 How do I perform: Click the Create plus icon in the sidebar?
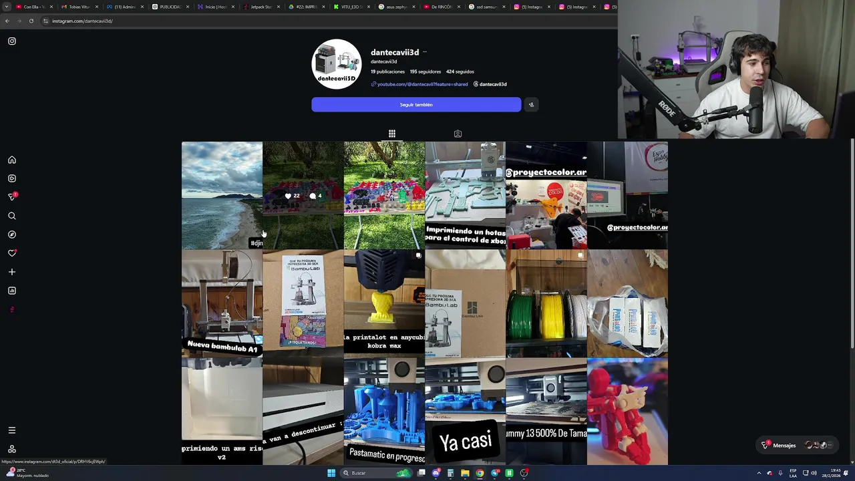[12, 272]
